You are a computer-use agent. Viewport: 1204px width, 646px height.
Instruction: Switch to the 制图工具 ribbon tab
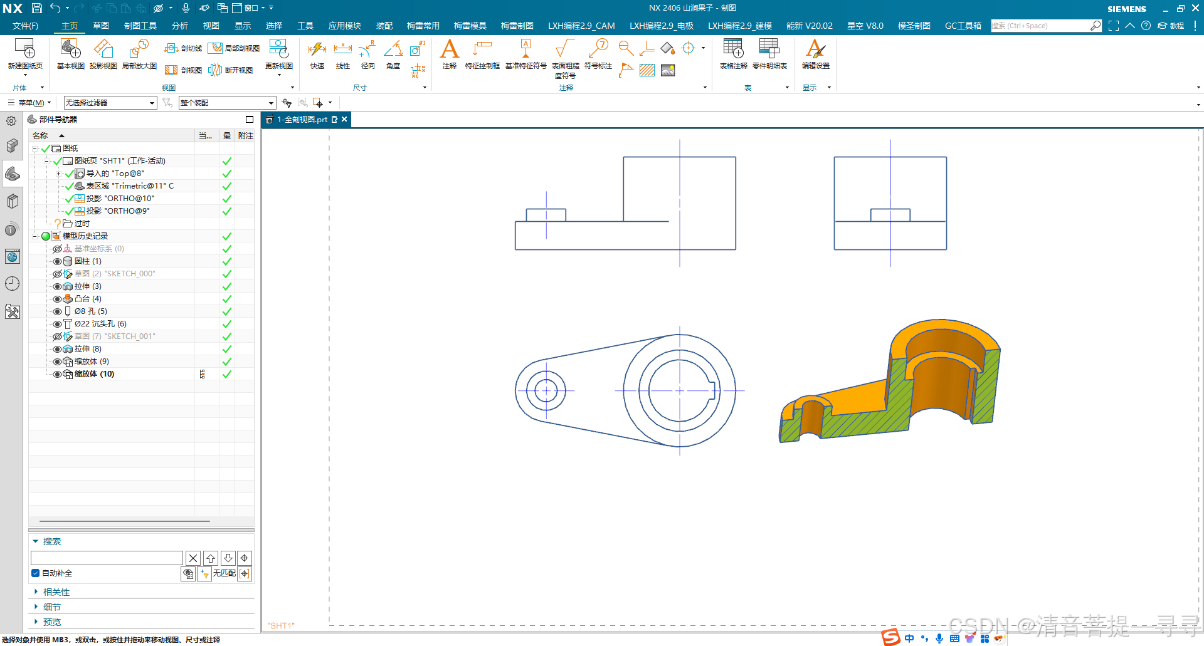point(140,26)
